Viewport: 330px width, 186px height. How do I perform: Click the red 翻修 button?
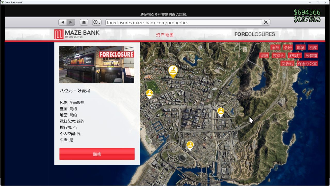(97, 154)
